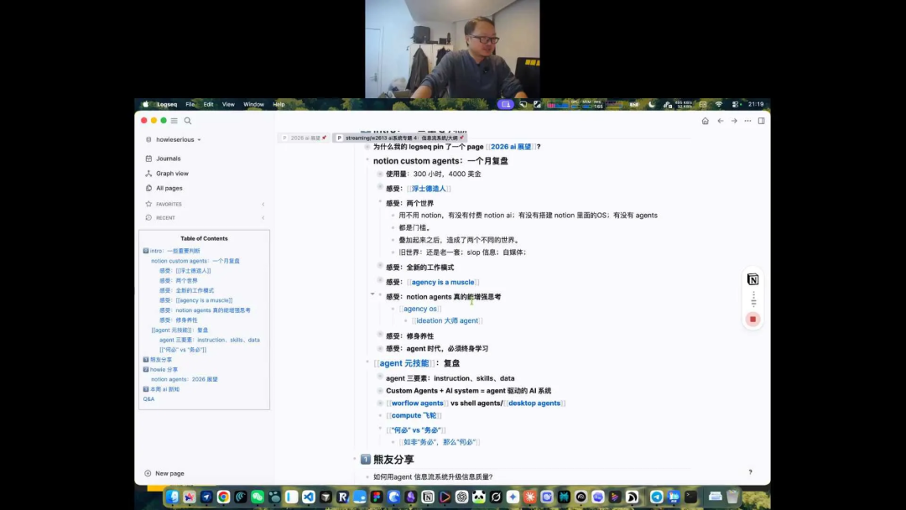906x510 pixels.
Task: Go to Home via house icon
Action: (705, 121)
